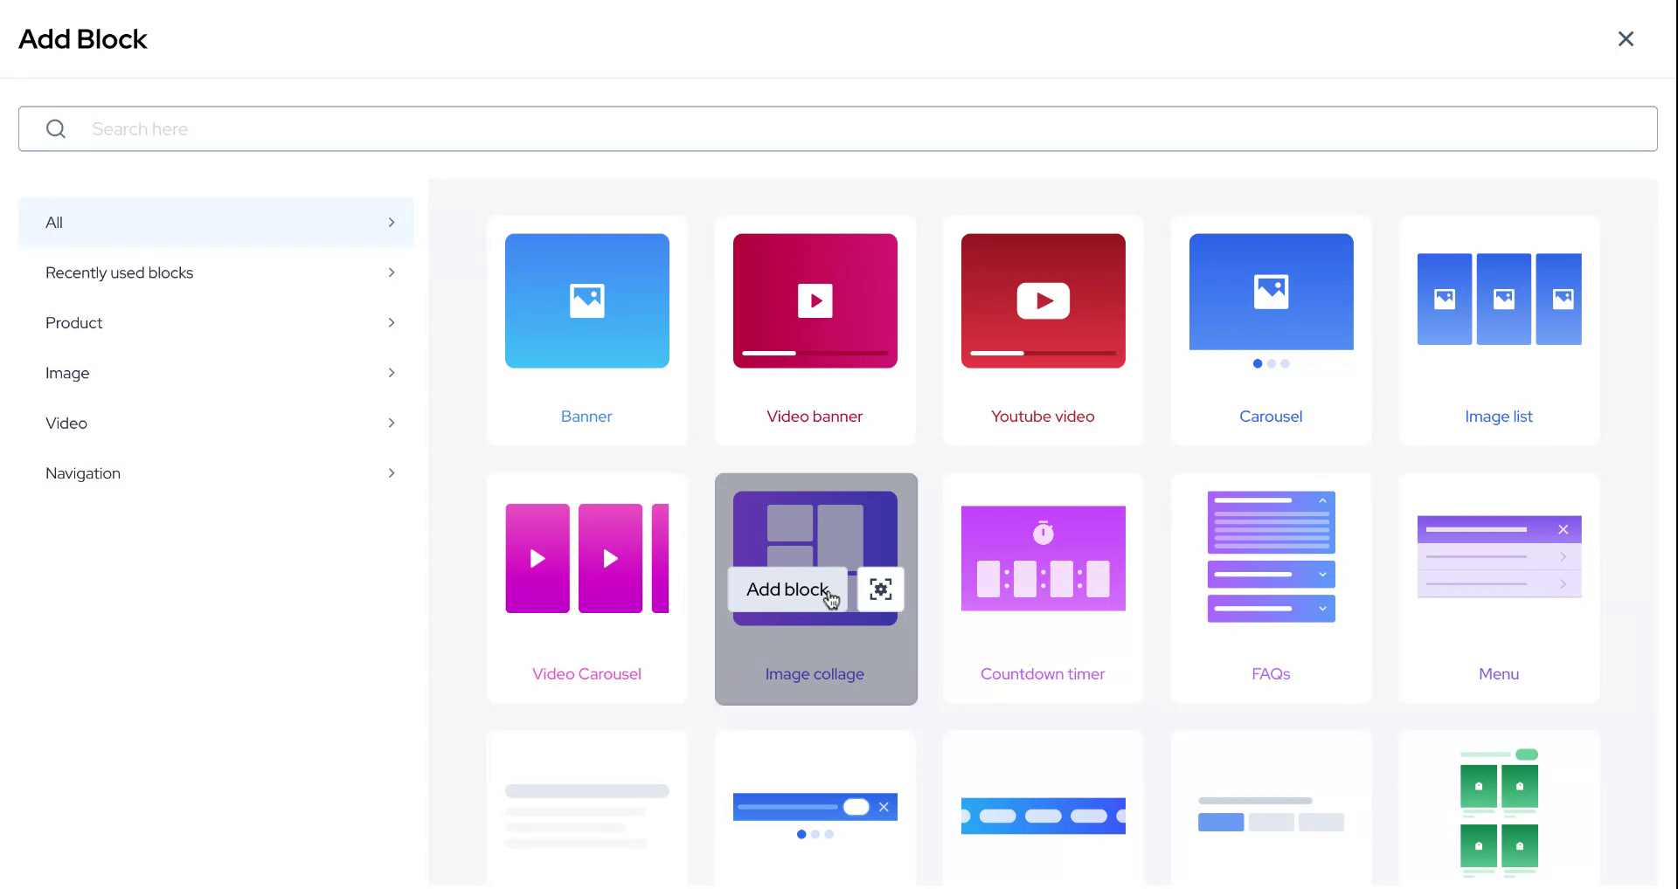
Task: Select the blue pill chips block thumbnail
Action: pos(1044,816)
